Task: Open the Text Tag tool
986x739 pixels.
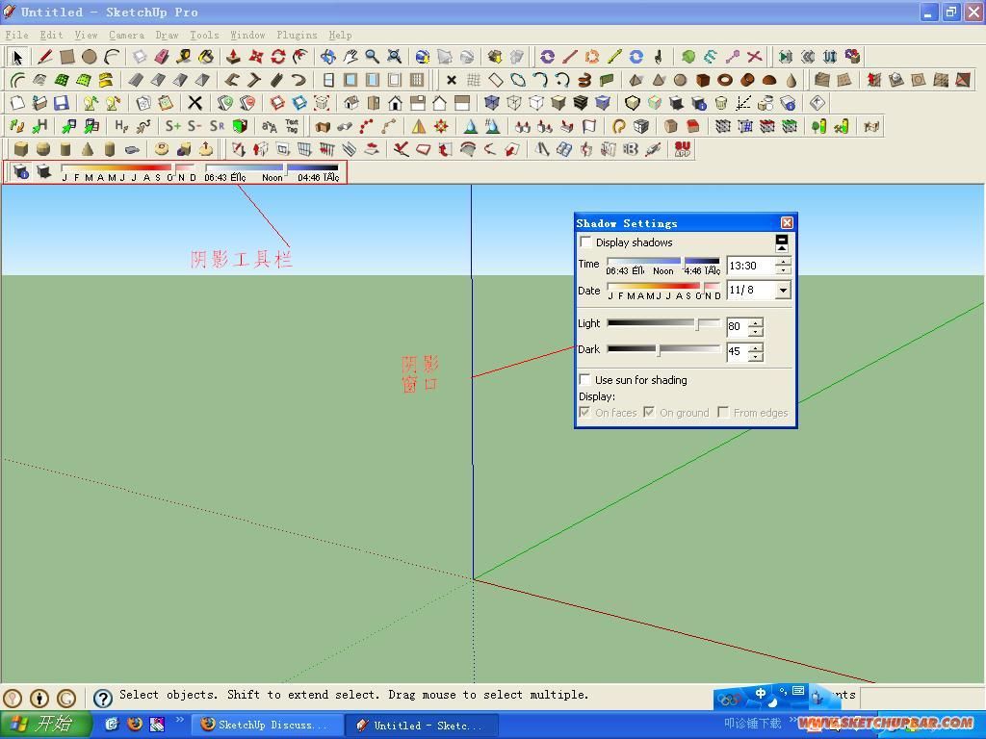Action: pos(292,126)
